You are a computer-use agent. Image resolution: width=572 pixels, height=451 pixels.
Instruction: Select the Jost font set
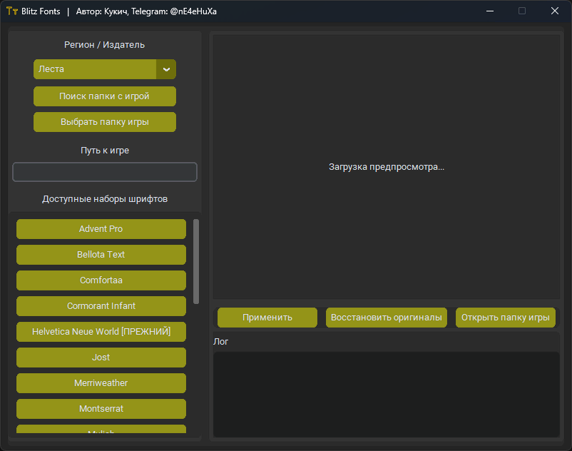click(101, 358)
